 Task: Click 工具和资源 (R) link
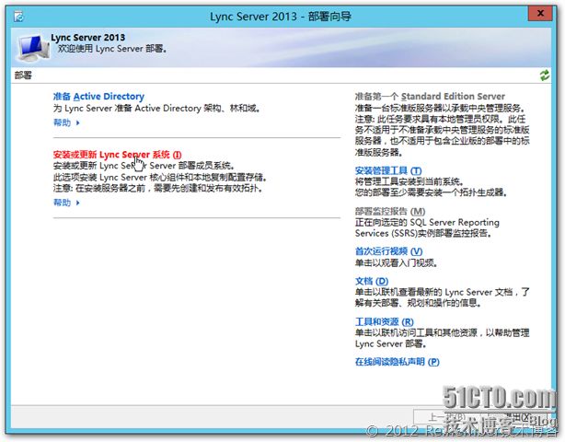coord(383,321)
